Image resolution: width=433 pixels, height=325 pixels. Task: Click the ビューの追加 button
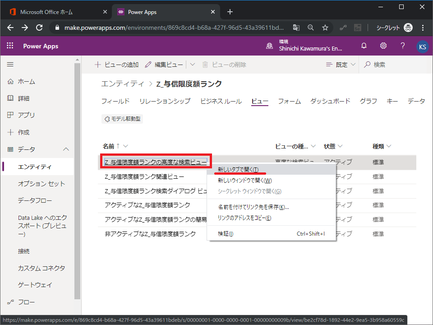pos(117,65)
